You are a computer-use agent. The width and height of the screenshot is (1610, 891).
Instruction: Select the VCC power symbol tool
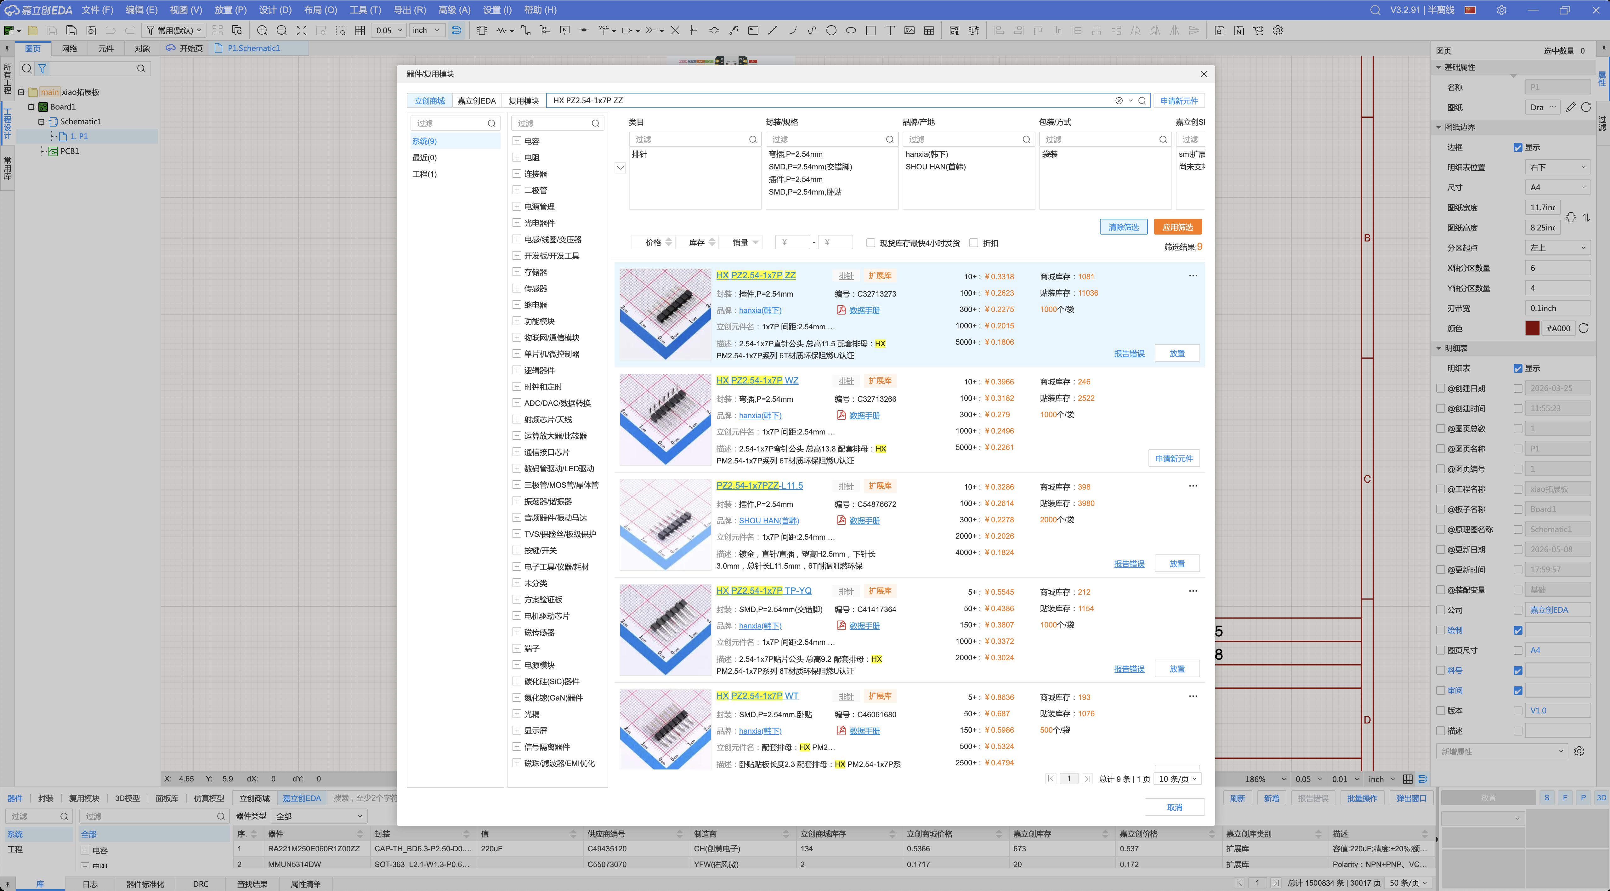603,30
